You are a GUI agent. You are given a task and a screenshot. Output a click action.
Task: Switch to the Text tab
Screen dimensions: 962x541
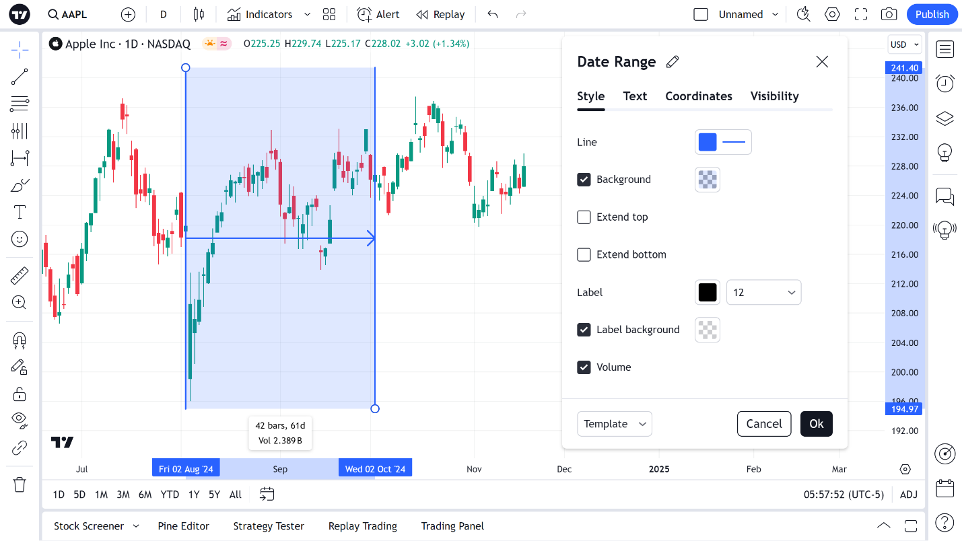pyautogui.click(x=635, y=96)
